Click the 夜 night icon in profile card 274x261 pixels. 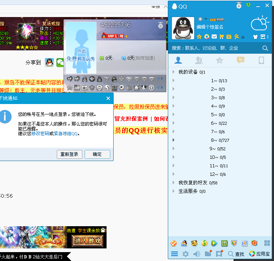point(137,88)
